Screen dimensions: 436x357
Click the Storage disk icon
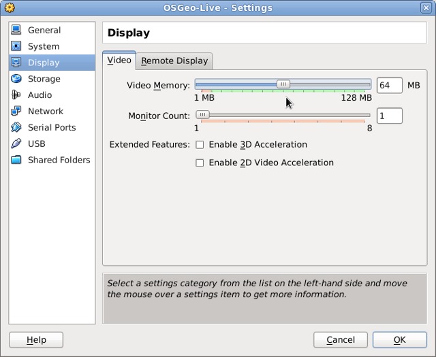[x=16, y=79]
